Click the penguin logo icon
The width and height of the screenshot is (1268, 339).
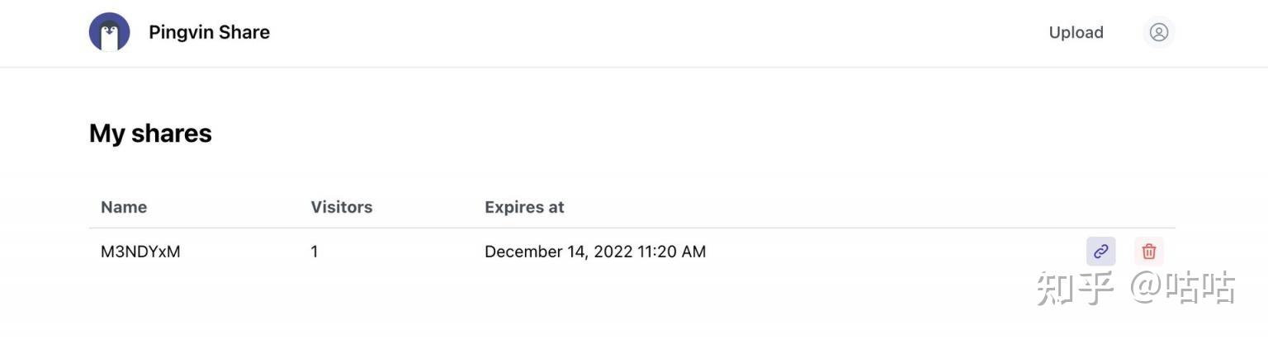[x=109, y=32]
